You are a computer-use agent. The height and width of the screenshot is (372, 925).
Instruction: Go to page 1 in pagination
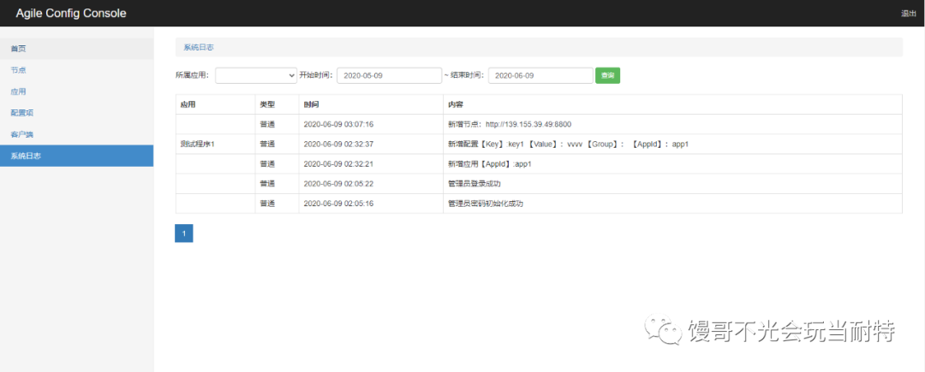click(x=184, y=233)
